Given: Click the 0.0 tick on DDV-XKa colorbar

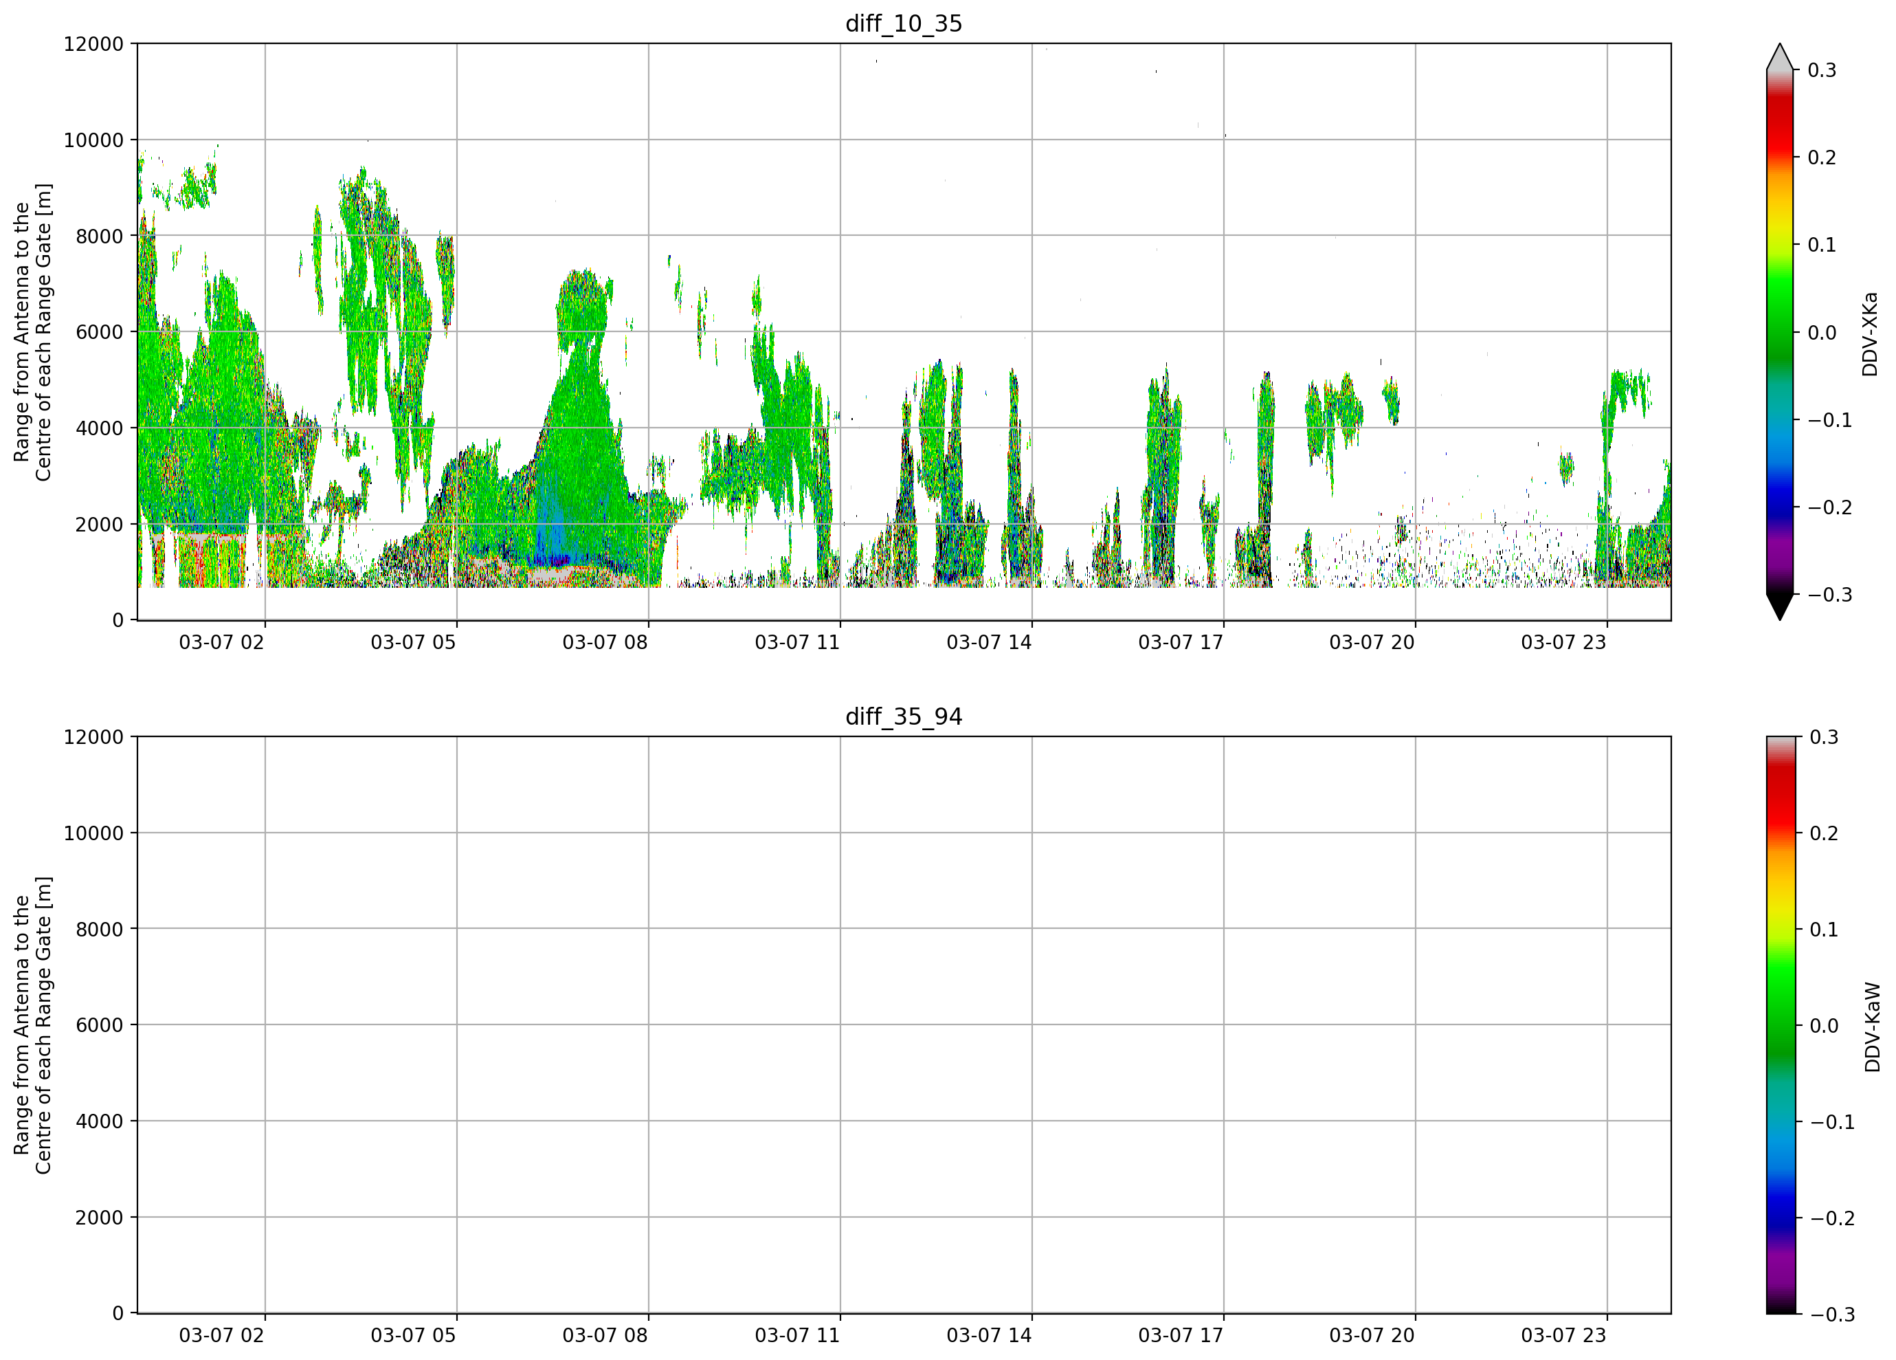Looking at the screenshot, I should [x=1822, y=333].
